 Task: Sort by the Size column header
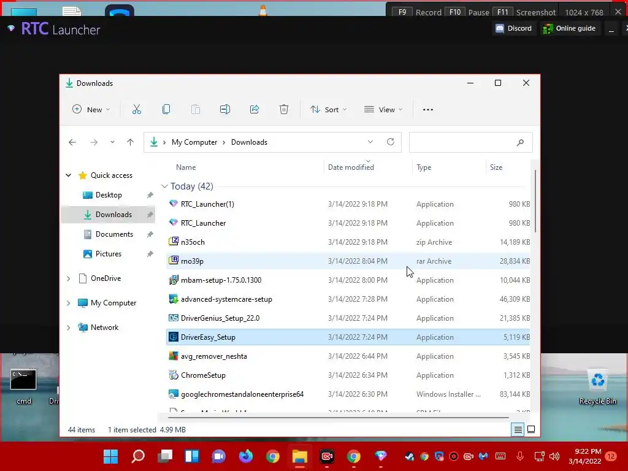[496, 167]
